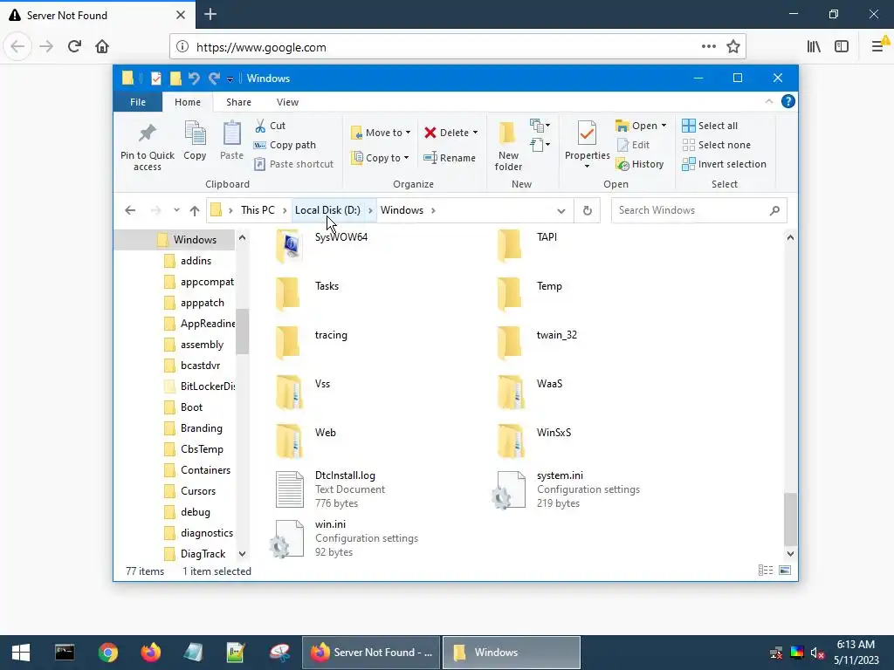Click Local Disk (D:) breadcrumb
Viewport: 894px width, 670px height.
pos(327,210)
